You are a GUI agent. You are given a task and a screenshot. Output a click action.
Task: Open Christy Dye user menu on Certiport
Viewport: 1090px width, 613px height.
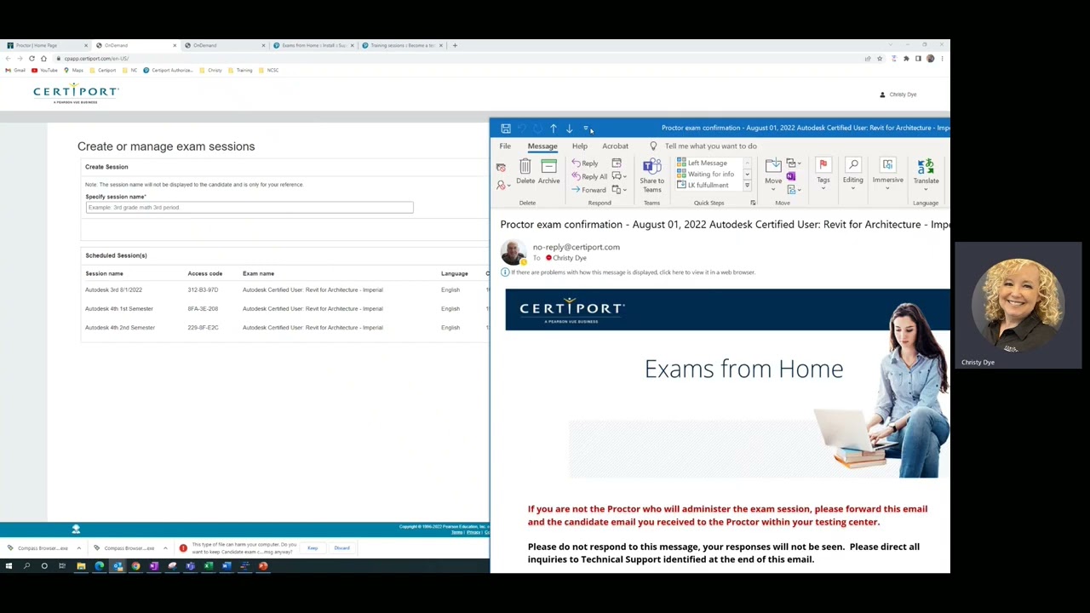coord(898,95)
